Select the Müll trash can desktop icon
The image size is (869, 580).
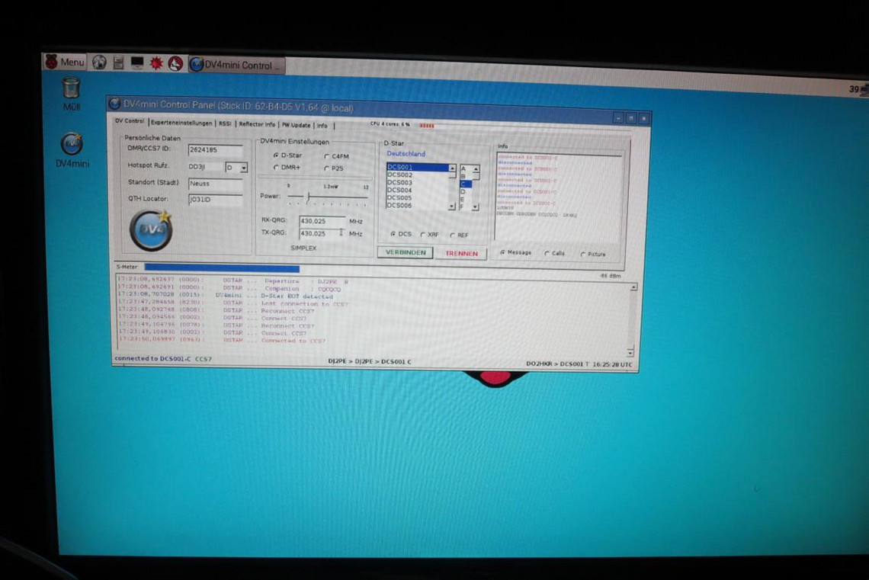(72, 94)
